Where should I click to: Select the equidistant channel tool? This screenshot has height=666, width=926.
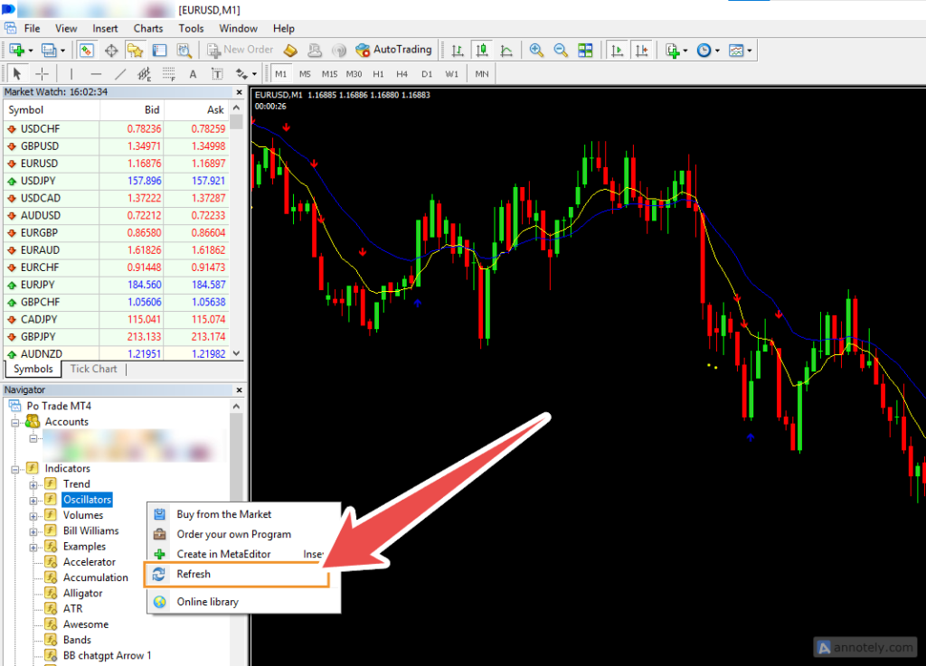144,74
